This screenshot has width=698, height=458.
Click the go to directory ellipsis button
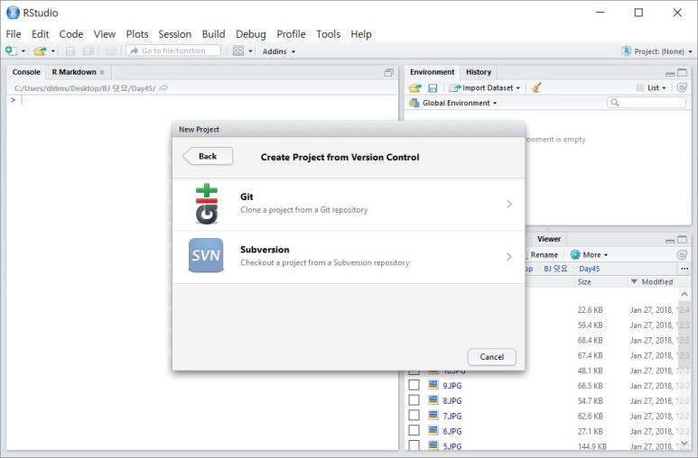coord(684,269)
